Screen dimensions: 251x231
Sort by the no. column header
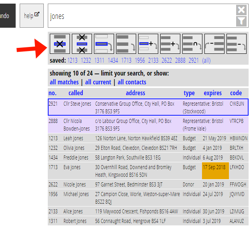pyautogui.click(x=53, y=93)
